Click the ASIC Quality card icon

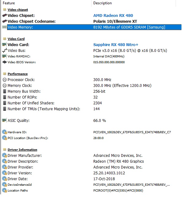[4, 120]
